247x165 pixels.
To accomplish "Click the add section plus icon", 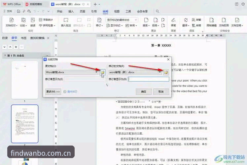I will pyautogui.click(x=16, y=47).
